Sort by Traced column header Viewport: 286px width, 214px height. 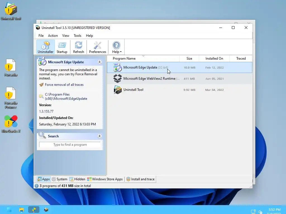[x=241, y=59]
